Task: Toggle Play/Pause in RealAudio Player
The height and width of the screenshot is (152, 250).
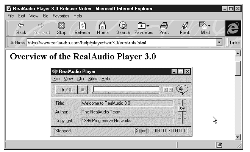Action: coord(66,90)
